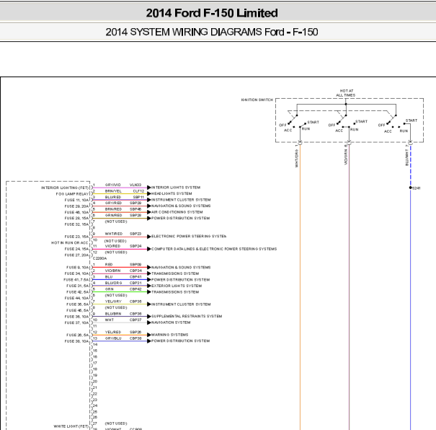Screen dimensions: 436x430
Task: Click the 'WHITE LIGHT (FET)' label
Action: pos(71,426)
